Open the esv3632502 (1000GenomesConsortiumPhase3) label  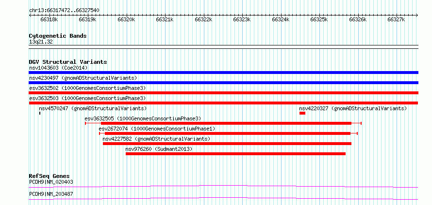[87, 88]
